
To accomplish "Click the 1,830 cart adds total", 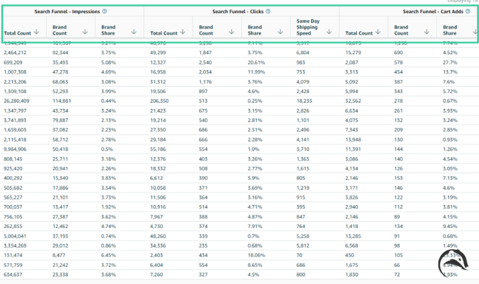I will click(352, 275).
